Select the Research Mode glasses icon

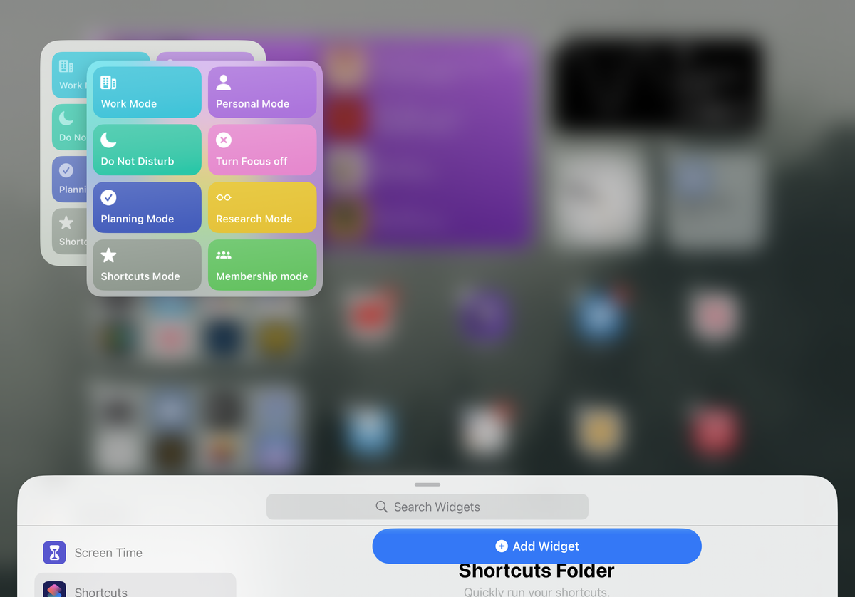click(x=223, y=197)
